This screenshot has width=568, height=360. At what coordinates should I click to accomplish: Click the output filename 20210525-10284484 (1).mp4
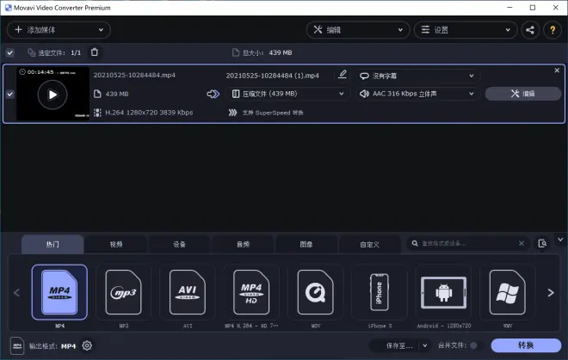(273, 76)
